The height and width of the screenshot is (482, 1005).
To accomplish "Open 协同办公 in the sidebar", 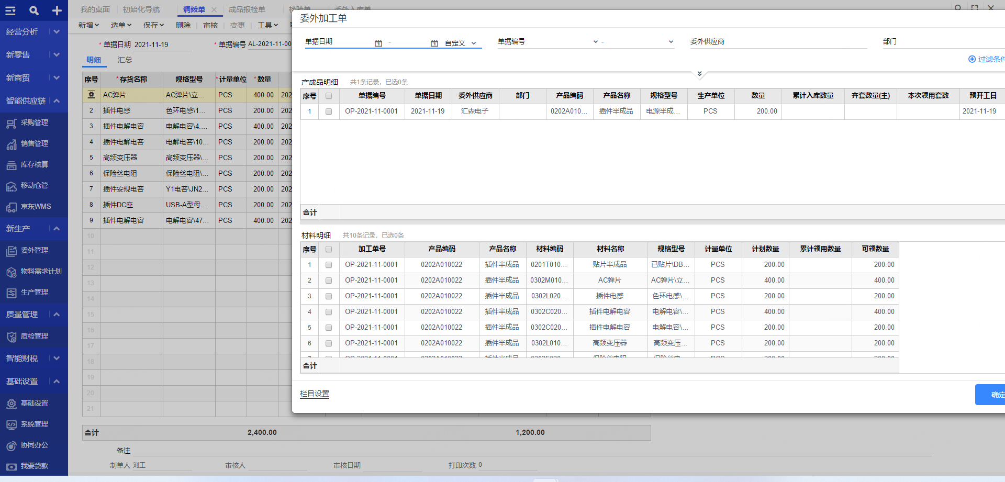I will click(x=34, y=445).
